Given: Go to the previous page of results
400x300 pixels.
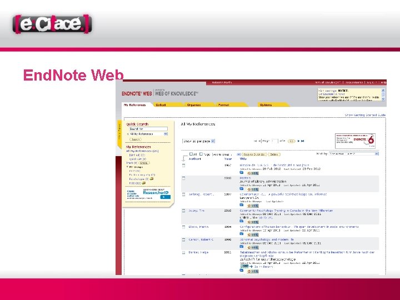Looking at the screenshot, I should 259,141.
